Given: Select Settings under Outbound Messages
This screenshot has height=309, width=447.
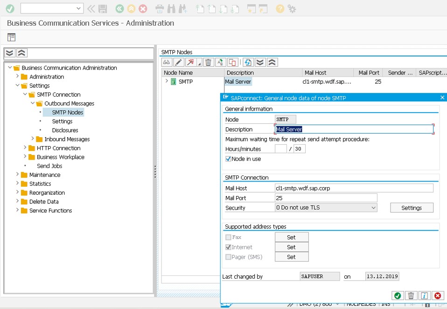Looking at the screenshot, I should pos(62,121).
